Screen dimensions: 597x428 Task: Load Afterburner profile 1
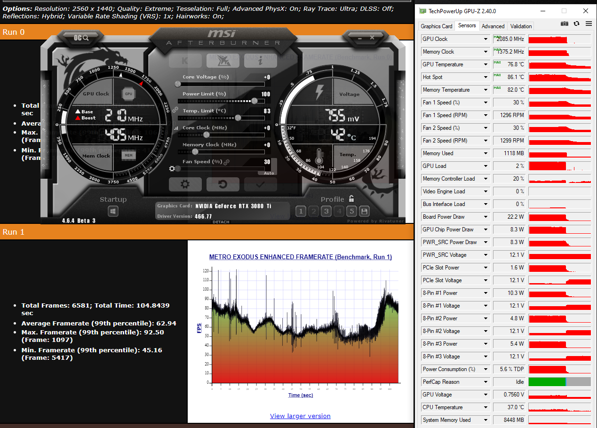[301, 211]
